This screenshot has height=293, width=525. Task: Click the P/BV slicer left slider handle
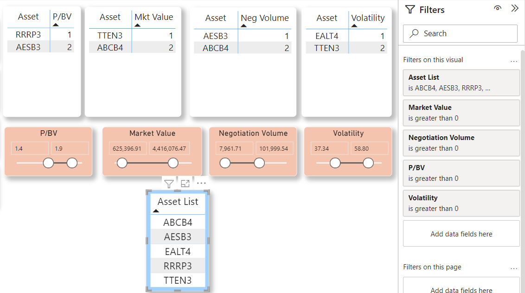pos(49,163)
